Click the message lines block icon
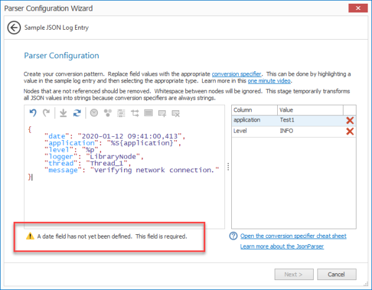The width and height of the screenshot is (372, 290). 149,113
